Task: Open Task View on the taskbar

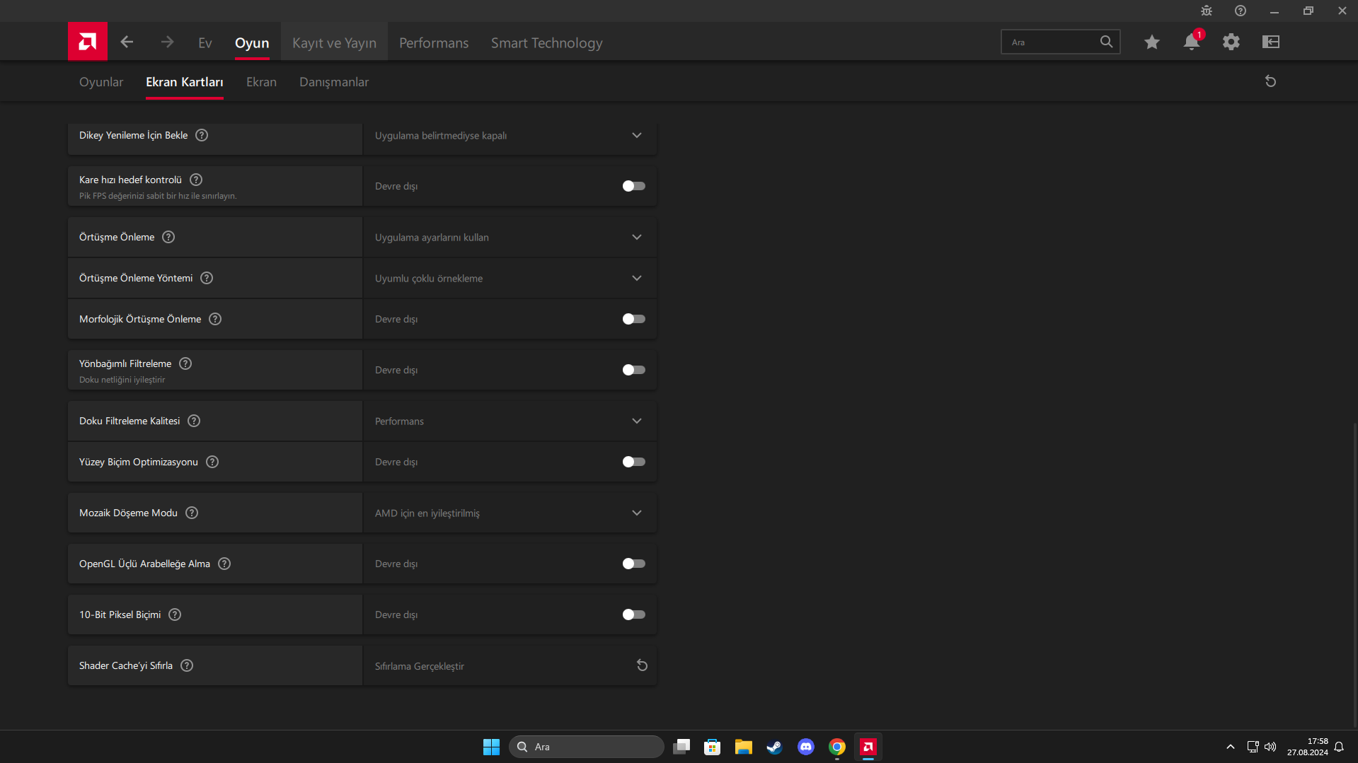Action: [681, 747]
